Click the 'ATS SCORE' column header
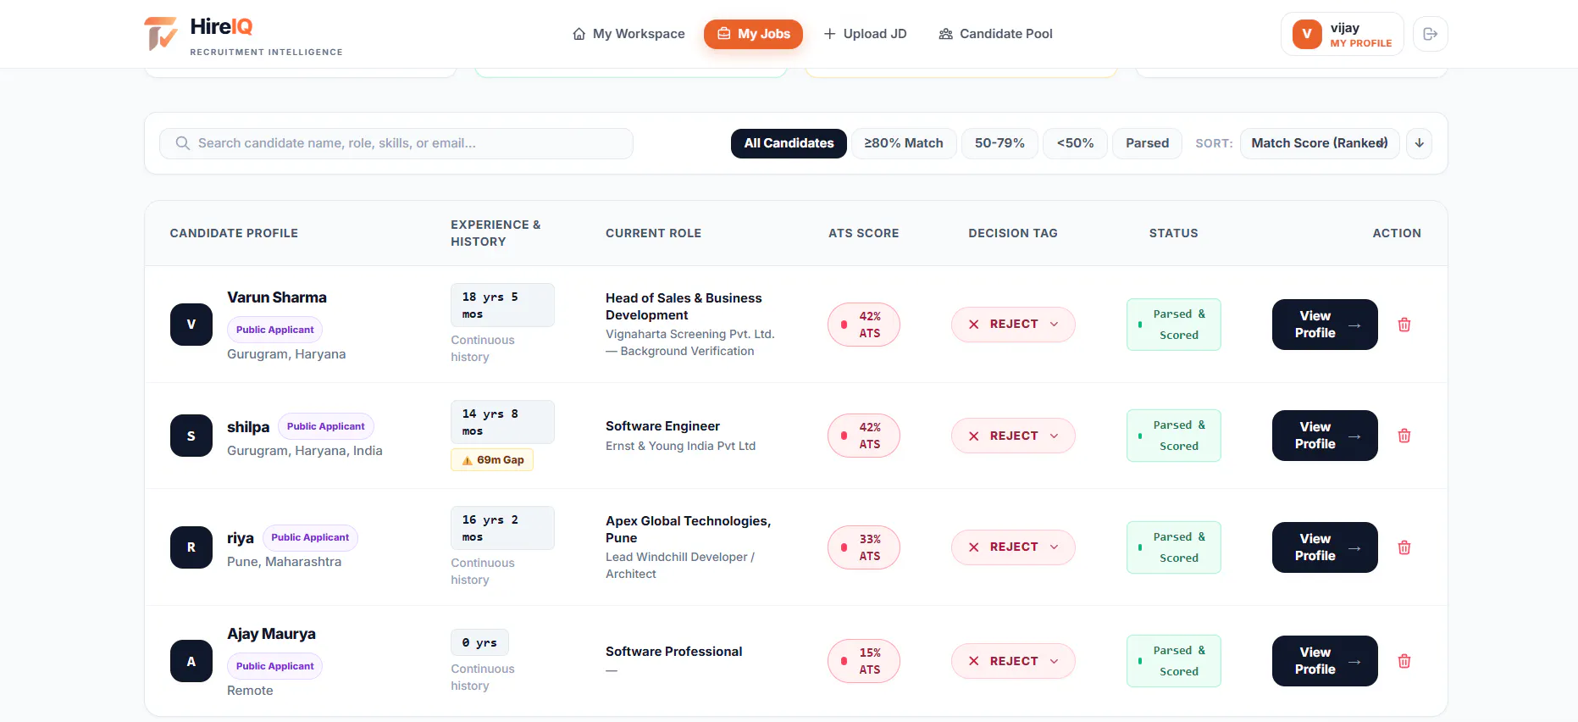This screenshot has height=722, width=1578. click(x=863, y=233)
